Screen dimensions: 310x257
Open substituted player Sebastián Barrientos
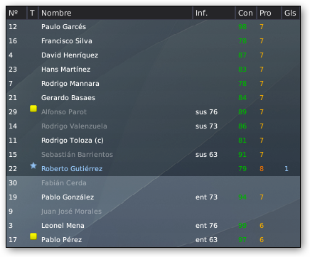(x=77, y=155)
